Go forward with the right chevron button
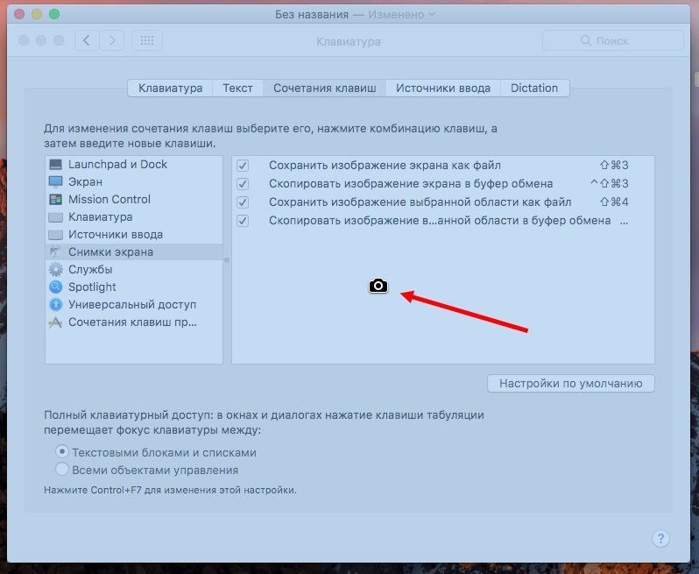 (112, 41)
